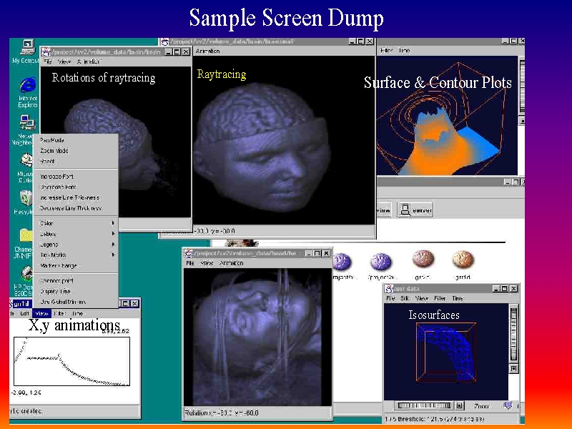
Task: Open the Animation menu in the head volume window
Action: coord(231,263)
